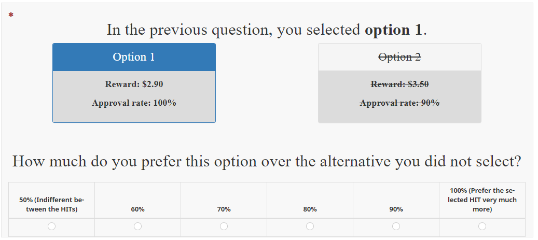Image resolution: width=538 pixels, height=240 pixels.
Task: Mark the 90% radio button
Action: [396, 226]
